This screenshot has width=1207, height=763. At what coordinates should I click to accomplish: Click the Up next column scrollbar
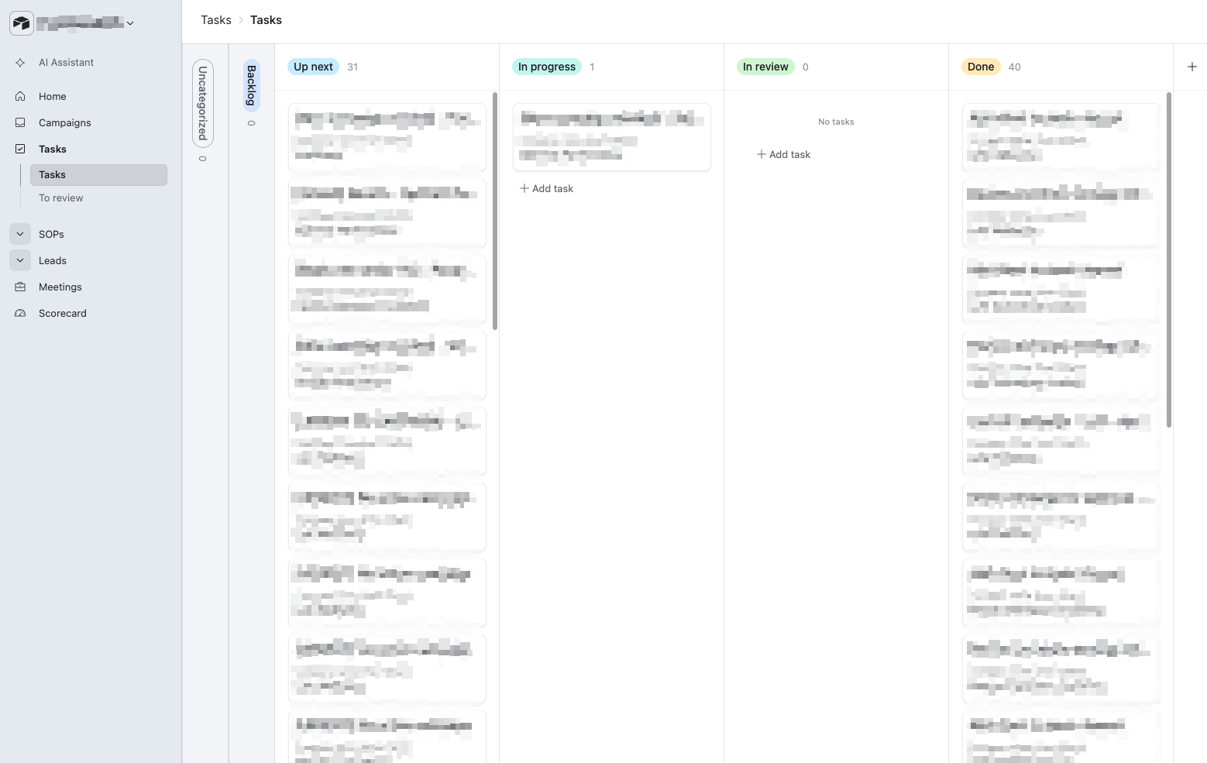[x=494, y=211]
